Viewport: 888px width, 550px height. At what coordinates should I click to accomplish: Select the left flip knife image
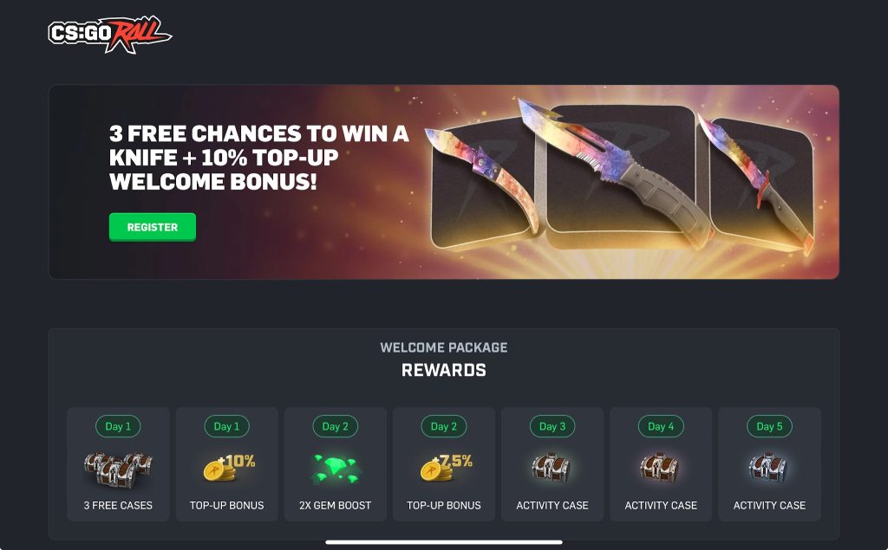pyautogui.click(x=480, y=180)
